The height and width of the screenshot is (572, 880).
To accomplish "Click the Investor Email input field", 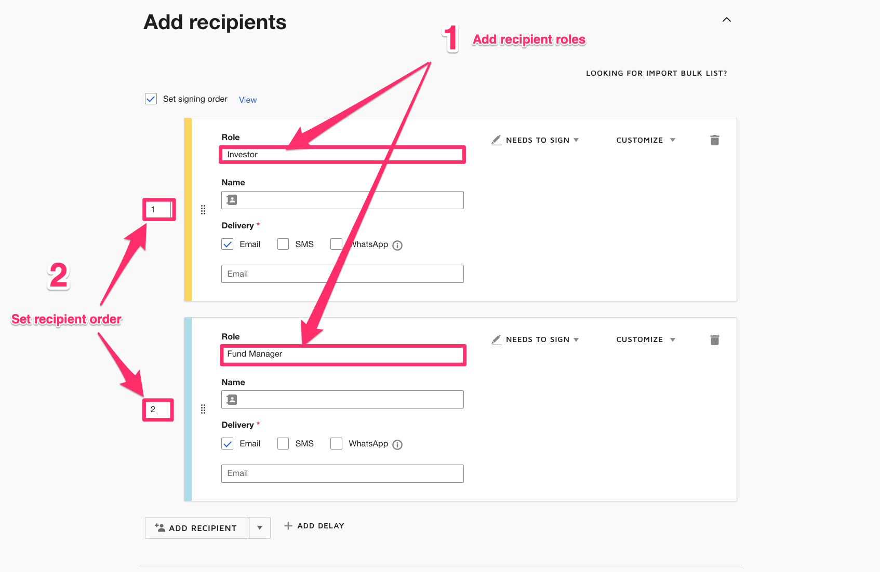I will coord(342,274).
